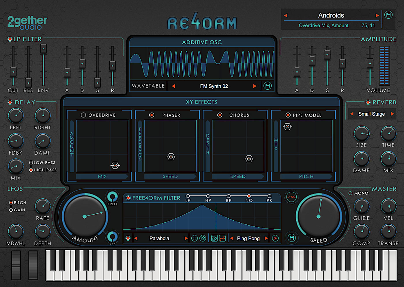Enable the Overdrive effect
Viewport: 404px width, 287px height.
83,115
